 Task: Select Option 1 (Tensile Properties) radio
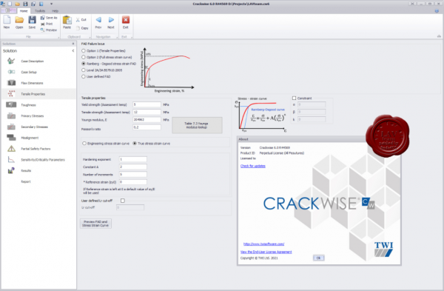click(84, 50)
